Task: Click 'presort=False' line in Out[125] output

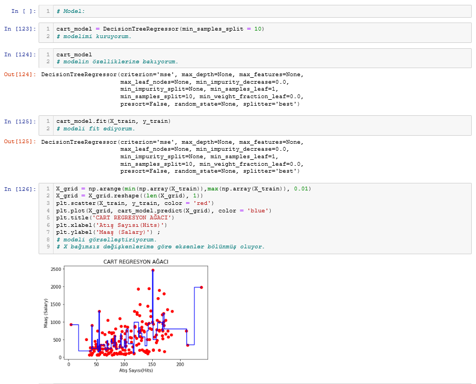Action: [210, 171]
